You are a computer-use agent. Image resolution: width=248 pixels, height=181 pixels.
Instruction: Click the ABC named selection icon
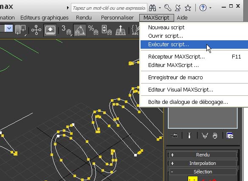(x=135, y=30)
